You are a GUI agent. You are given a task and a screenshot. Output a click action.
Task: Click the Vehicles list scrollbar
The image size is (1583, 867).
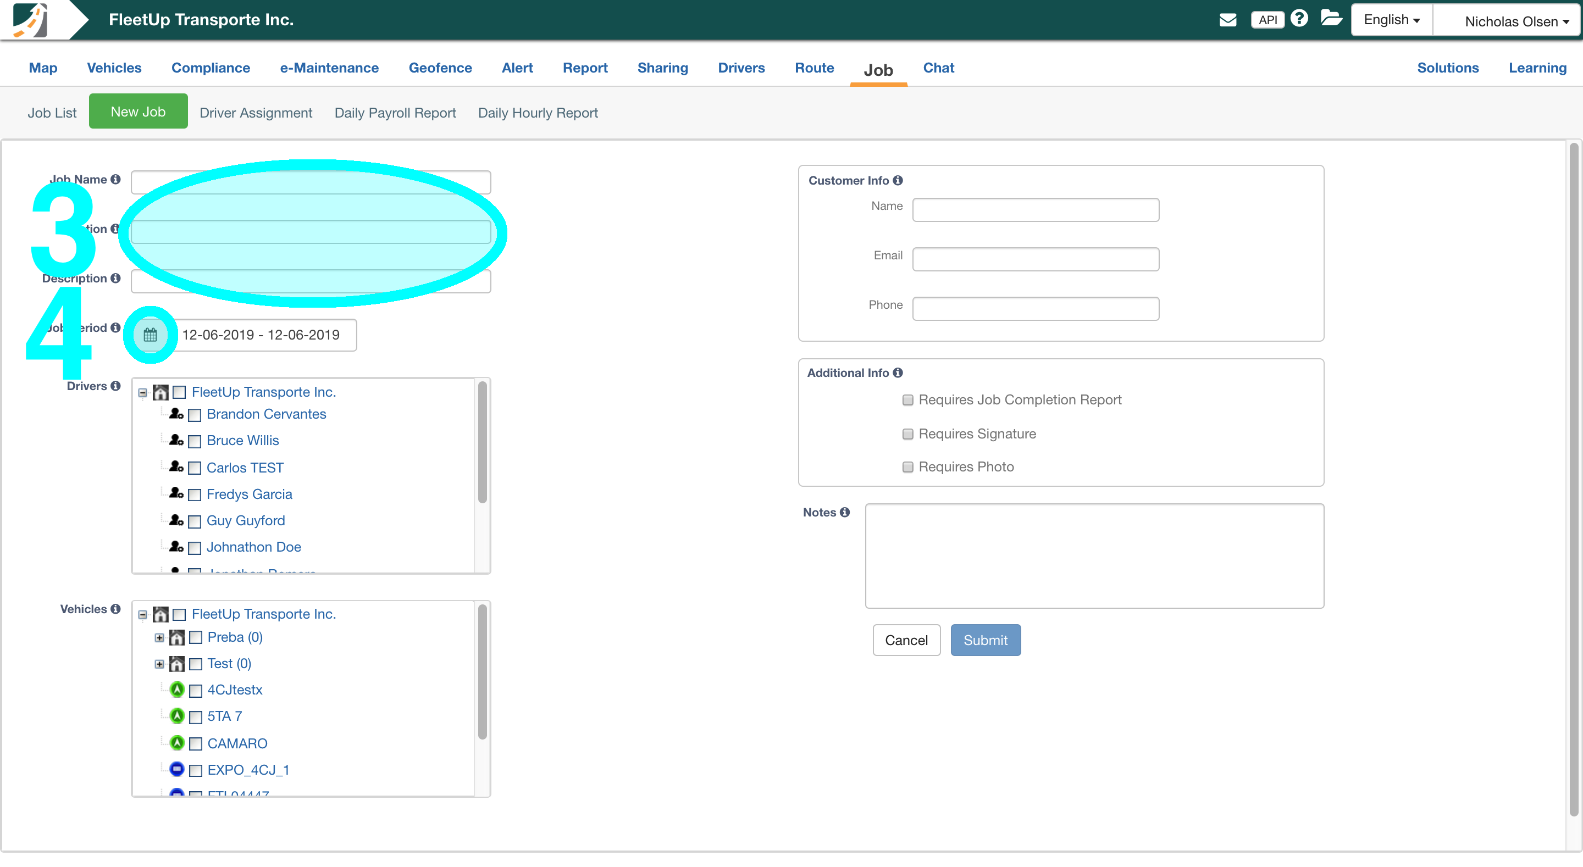(x=483, y=671)
